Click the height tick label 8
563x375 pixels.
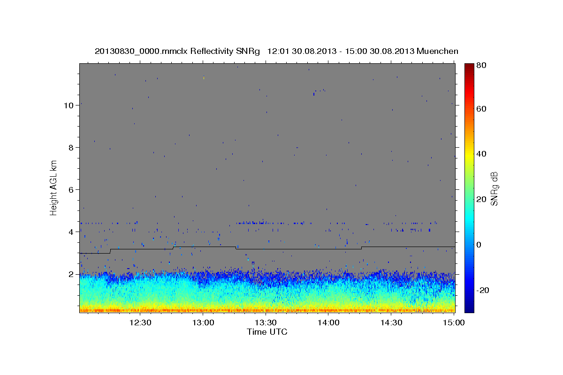pos(71,148)
